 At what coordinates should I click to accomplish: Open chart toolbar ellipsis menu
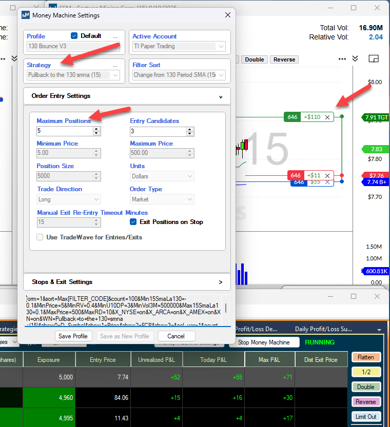pos(342,59)
